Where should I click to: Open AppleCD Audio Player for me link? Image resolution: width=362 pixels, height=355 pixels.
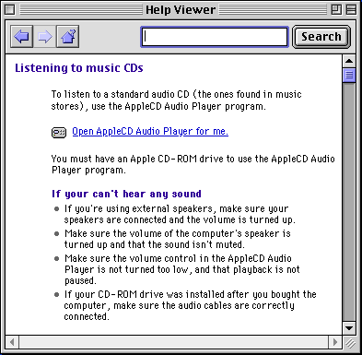click(x=150, y=132)
